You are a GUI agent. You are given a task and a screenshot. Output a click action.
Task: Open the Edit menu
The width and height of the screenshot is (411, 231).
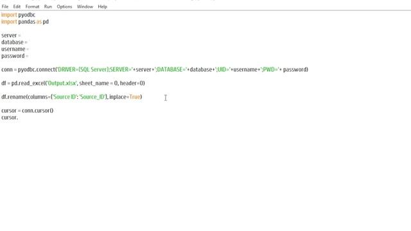[x=17, y=6]
